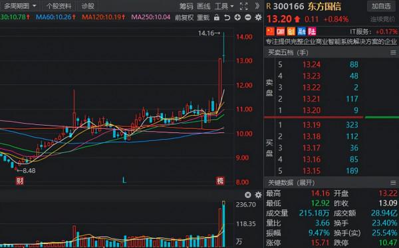Screen dimensions: 399x248
Task: Click the undo arrow icon
Action: coord(227,17)
